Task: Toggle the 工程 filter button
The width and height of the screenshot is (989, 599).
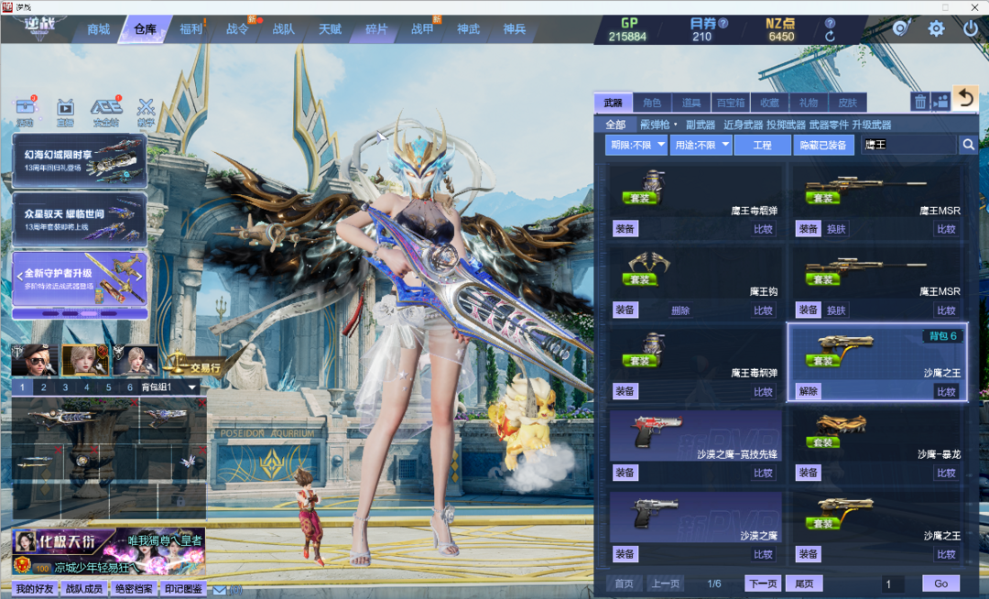Action: point(762,145)
